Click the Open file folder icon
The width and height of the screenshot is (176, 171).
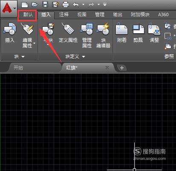(35, 5)
